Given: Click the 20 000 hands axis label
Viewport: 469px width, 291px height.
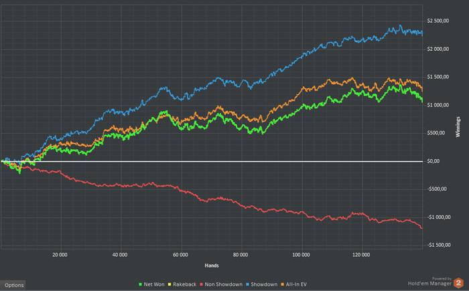Looking at the screenshot, I should click(x=60, y=255).
